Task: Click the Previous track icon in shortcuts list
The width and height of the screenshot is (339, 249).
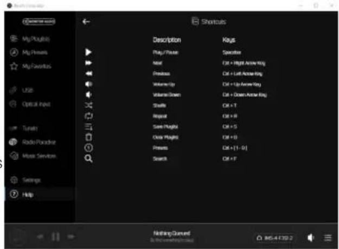Action: pos(88,73)
